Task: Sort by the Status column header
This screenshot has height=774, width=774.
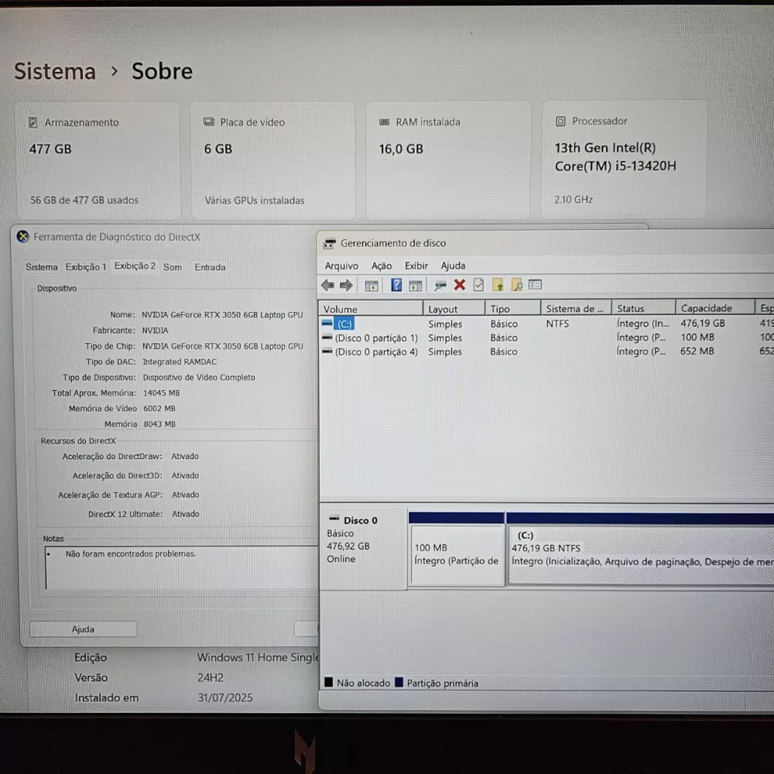Action: coord(643,308)
